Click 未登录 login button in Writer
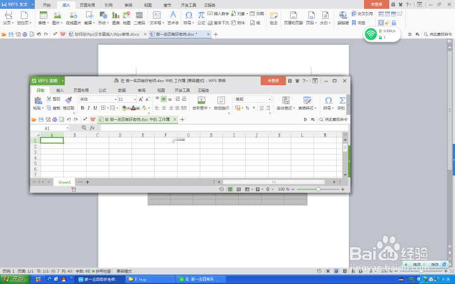This screenshot has height=284, width=455. click(377, 4)
